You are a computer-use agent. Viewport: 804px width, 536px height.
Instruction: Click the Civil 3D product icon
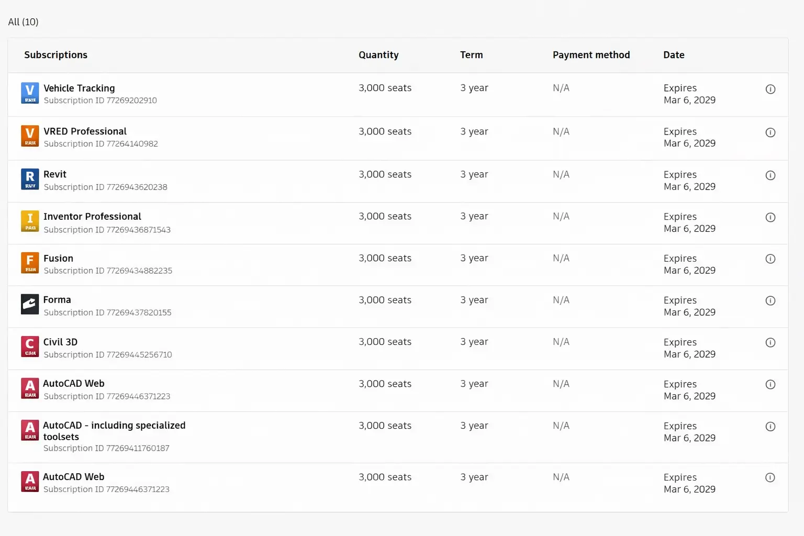point(30,347)
